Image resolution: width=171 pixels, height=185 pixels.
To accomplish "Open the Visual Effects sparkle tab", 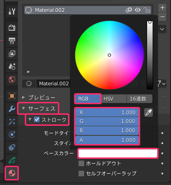I will (12, 122).
